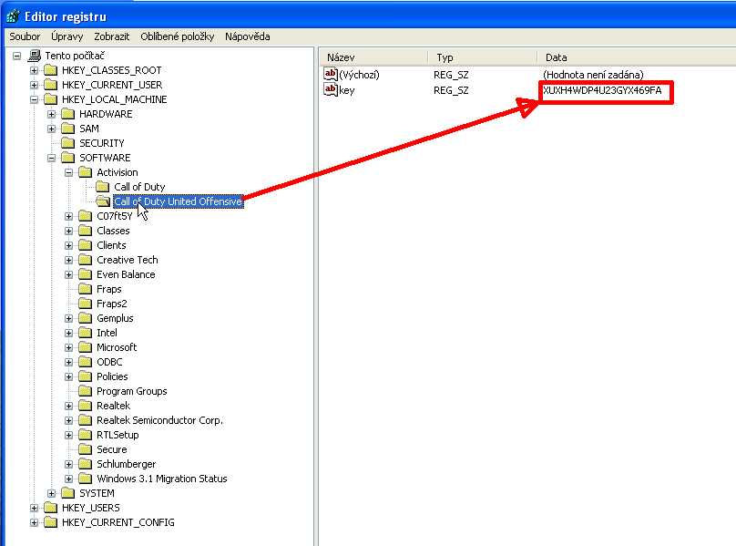Click the Realtek folder icon
This screenshot has width=736, height=546.
[86, 405]
